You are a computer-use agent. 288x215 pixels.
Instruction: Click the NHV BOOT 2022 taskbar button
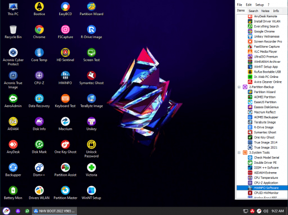pos(54,211)
